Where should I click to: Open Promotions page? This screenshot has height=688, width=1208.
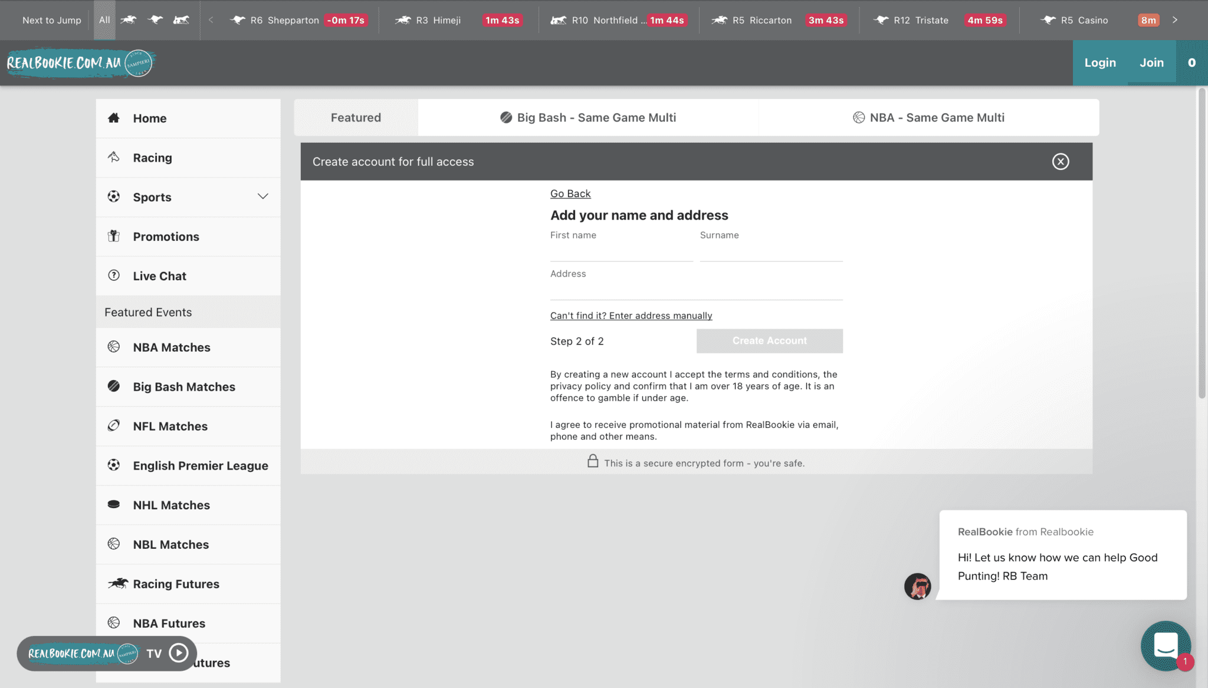click(x=188, y=237)
